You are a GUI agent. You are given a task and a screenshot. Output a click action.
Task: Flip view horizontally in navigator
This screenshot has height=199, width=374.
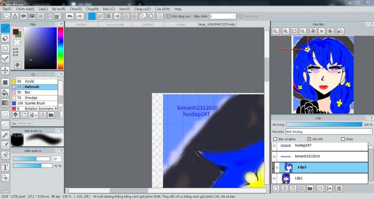point(341,31)
